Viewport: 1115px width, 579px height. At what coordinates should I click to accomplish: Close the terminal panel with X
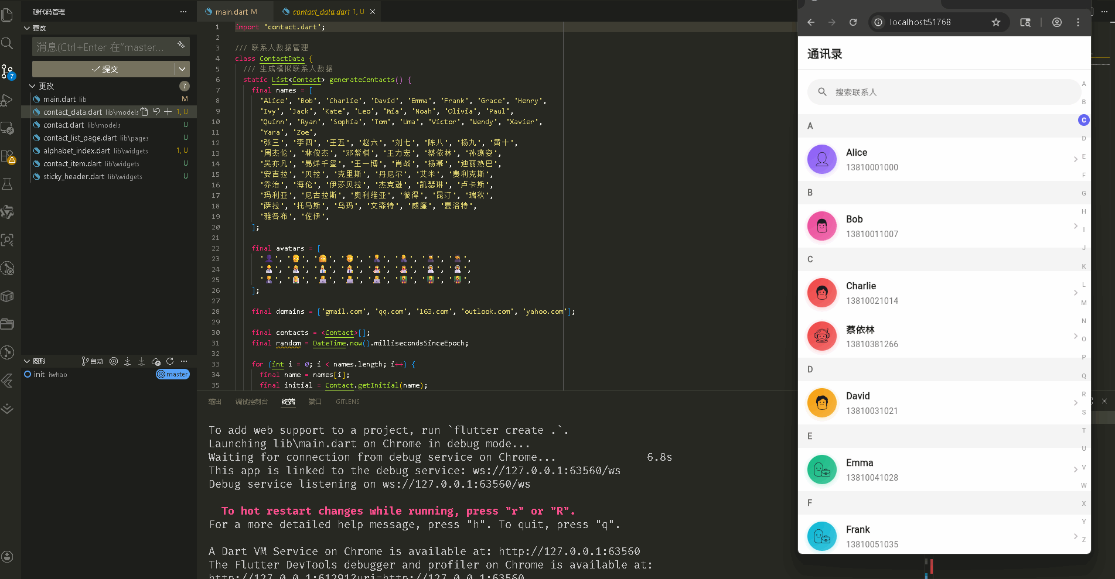point(1104,401)
